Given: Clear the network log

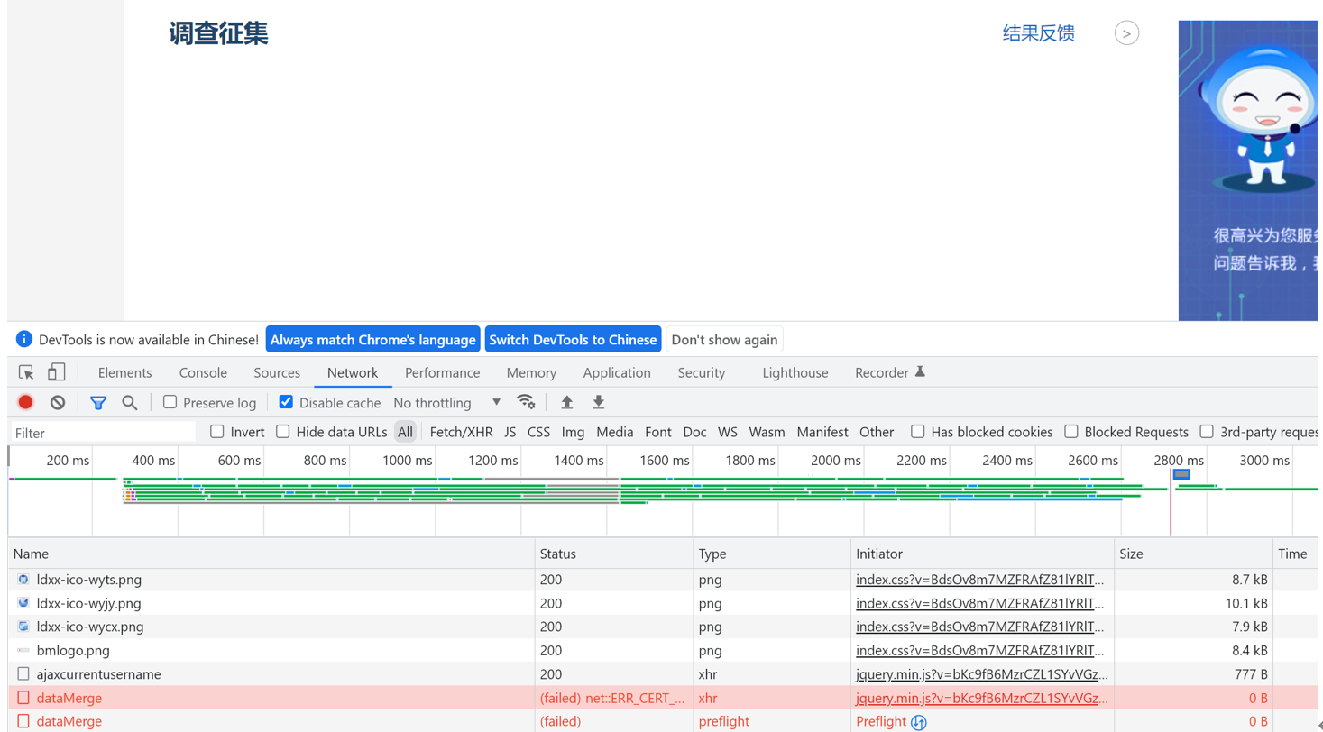Looking at the screenshot, I should coord(58,402).
